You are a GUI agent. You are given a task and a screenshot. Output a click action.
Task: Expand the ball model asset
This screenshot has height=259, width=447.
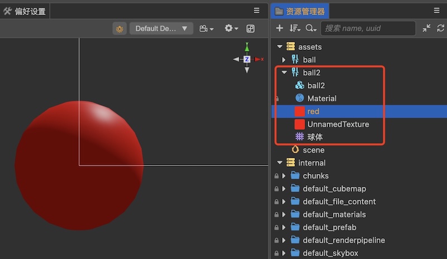tap(284, 60)
